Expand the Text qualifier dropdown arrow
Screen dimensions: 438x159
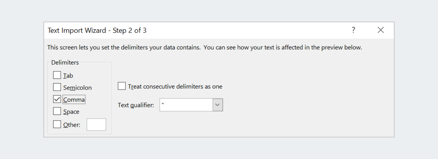click(x=218, y=105)
